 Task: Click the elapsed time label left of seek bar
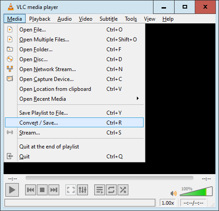point(13,179)
